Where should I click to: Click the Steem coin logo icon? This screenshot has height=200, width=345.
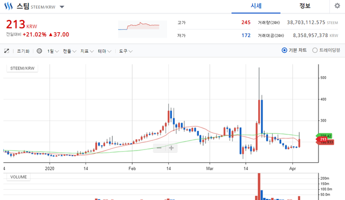pyautogui.click(x=9, y=6)
